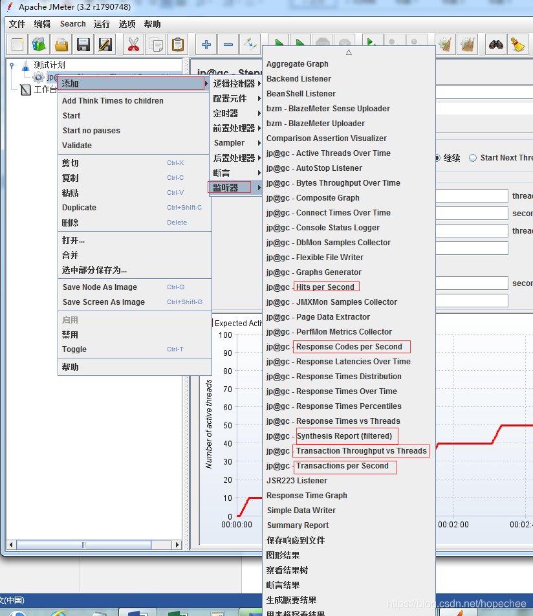The image size is (533, 616).
Task: Click the Toggle enable/disable icon
Action: click(x=250, y=45)
